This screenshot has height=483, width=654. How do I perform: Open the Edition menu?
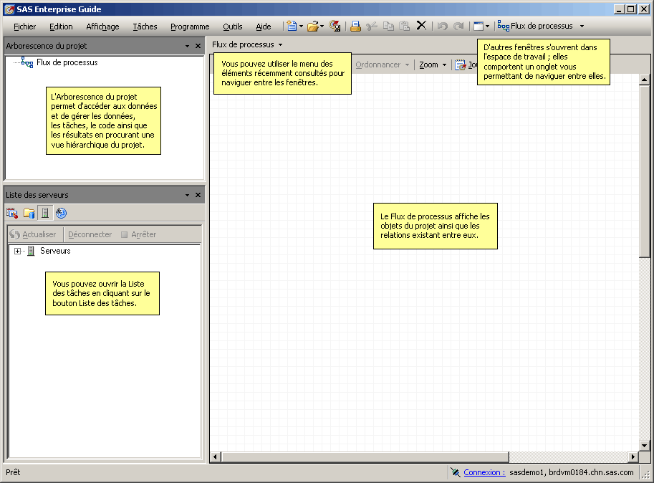click(61, 27)
